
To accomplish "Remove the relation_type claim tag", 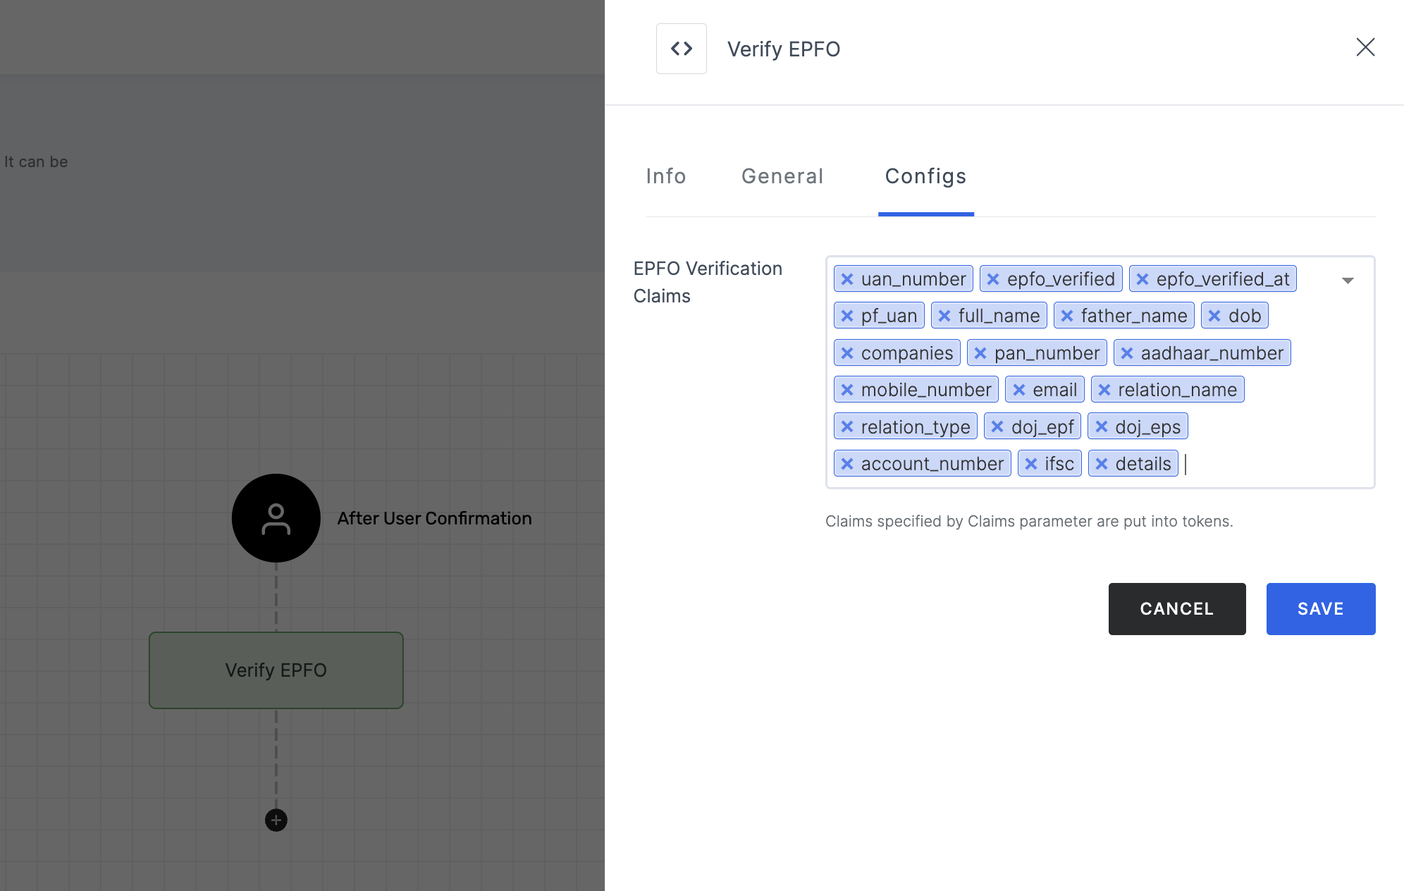I will click(x=847, y=427).
